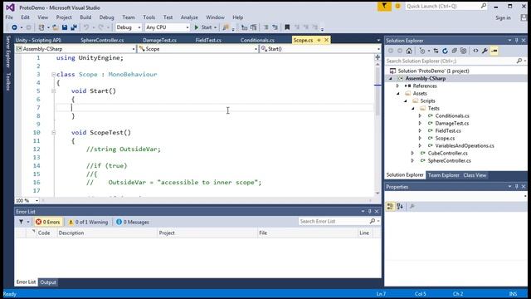Select FieldTest.cs in Solution Explorer
531x299 pixels.
(448, 131)
